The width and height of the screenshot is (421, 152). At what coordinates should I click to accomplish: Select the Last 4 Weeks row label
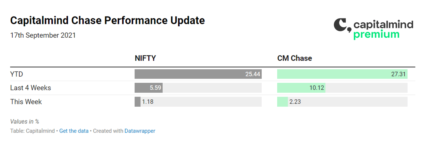pyautogui.click(x=30, y=88)
